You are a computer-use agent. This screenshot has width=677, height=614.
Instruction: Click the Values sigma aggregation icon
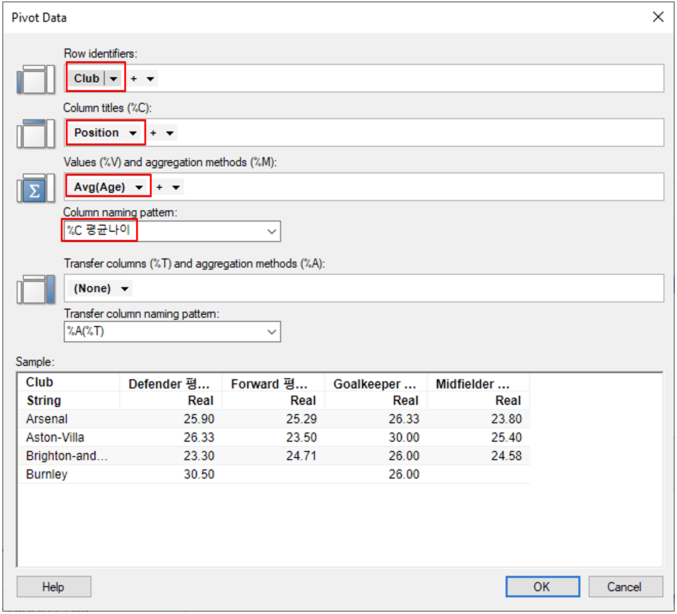point(36,188)
